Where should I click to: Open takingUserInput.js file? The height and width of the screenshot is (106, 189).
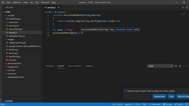click(x=17, y=36)
